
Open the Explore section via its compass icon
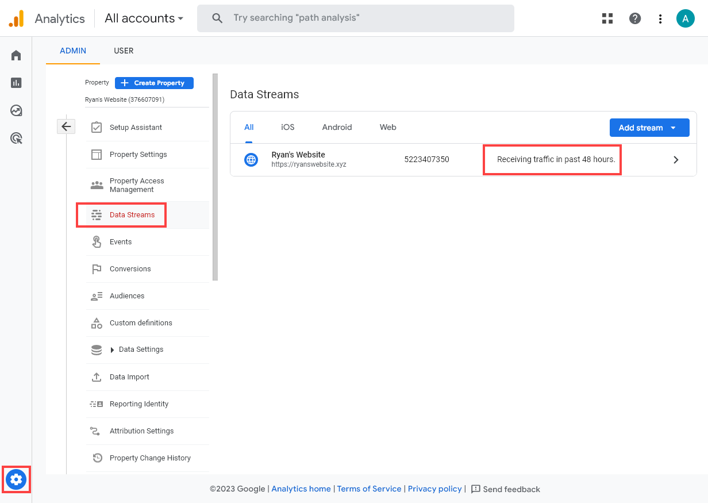16,110
